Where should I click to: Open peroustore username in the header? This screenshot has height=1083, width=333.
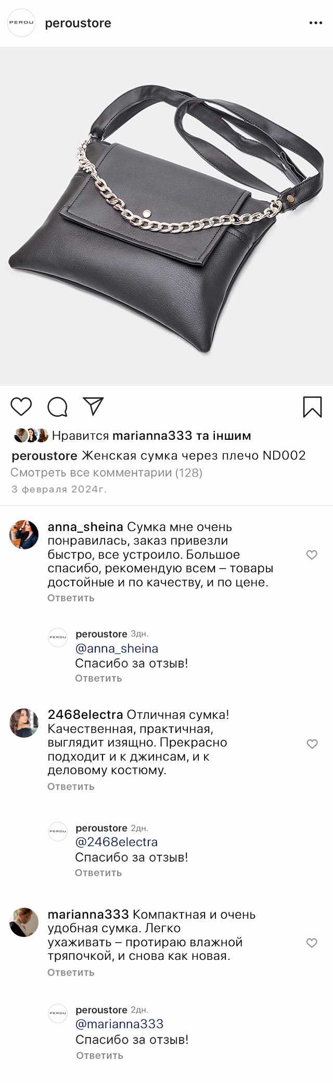click(78, 23)
